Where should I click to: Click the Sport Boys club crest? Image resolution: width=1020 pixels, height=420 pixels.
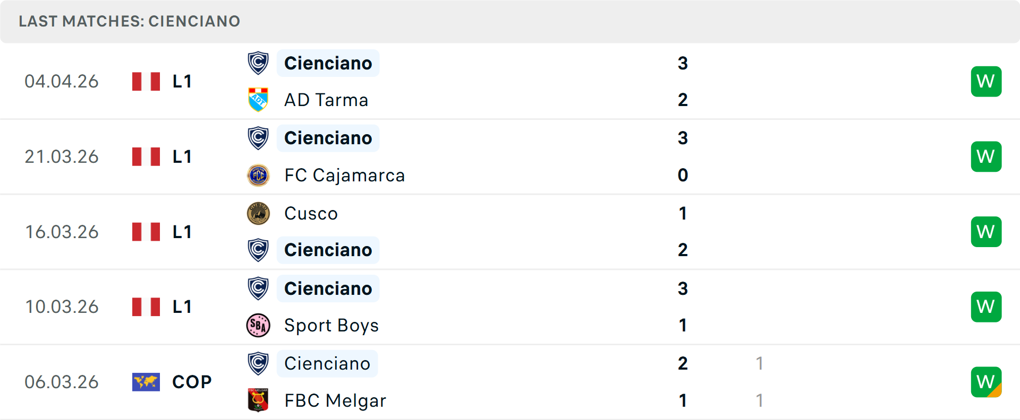click(258, 325)
